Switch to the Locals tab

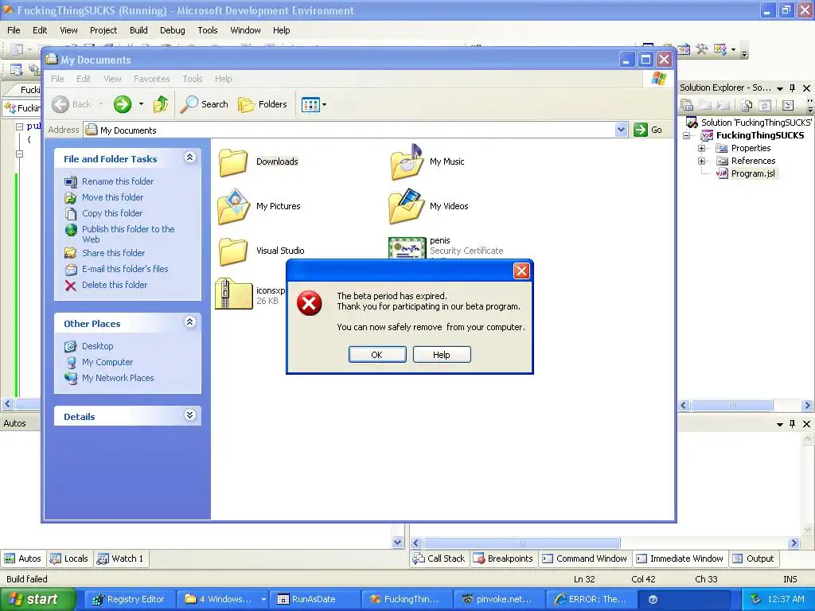69,558
